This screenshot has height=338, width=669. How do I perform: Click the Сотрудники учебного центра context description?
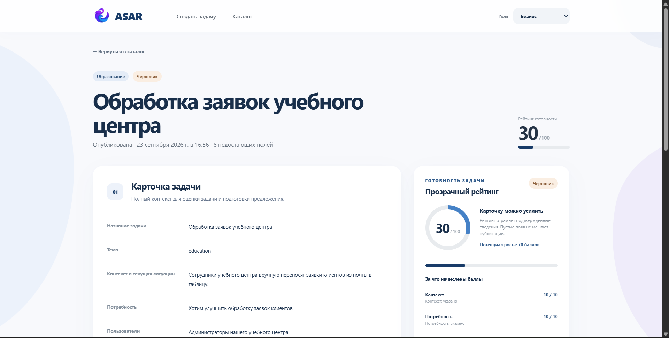(280, 280)
